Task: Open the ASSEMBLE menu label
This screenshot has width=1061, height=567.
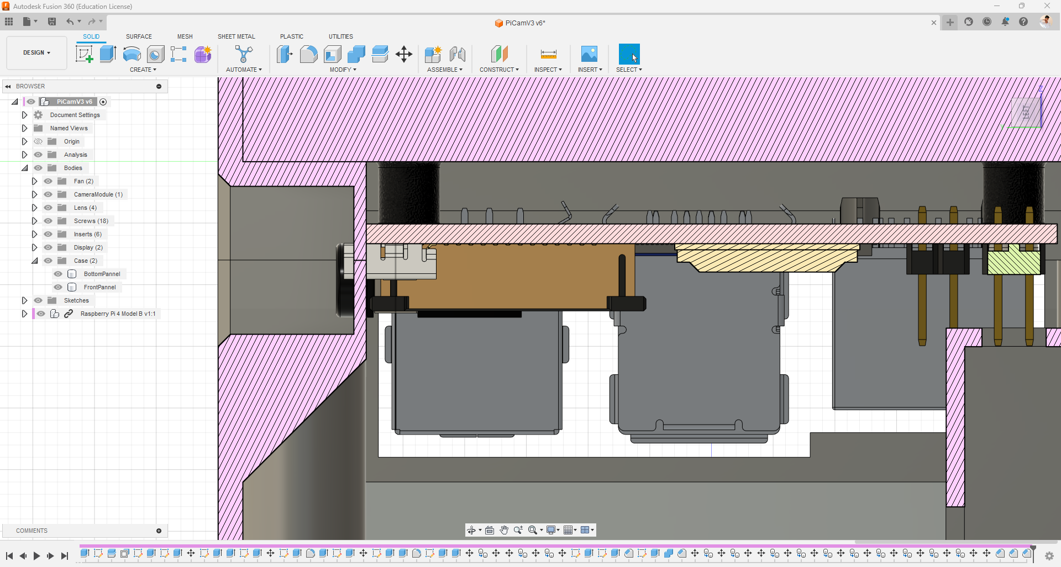Action: tap(445, 70)
